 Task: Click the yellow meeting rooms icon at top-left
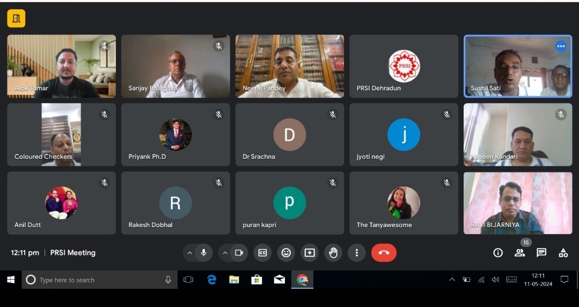(x=16, y=19)
